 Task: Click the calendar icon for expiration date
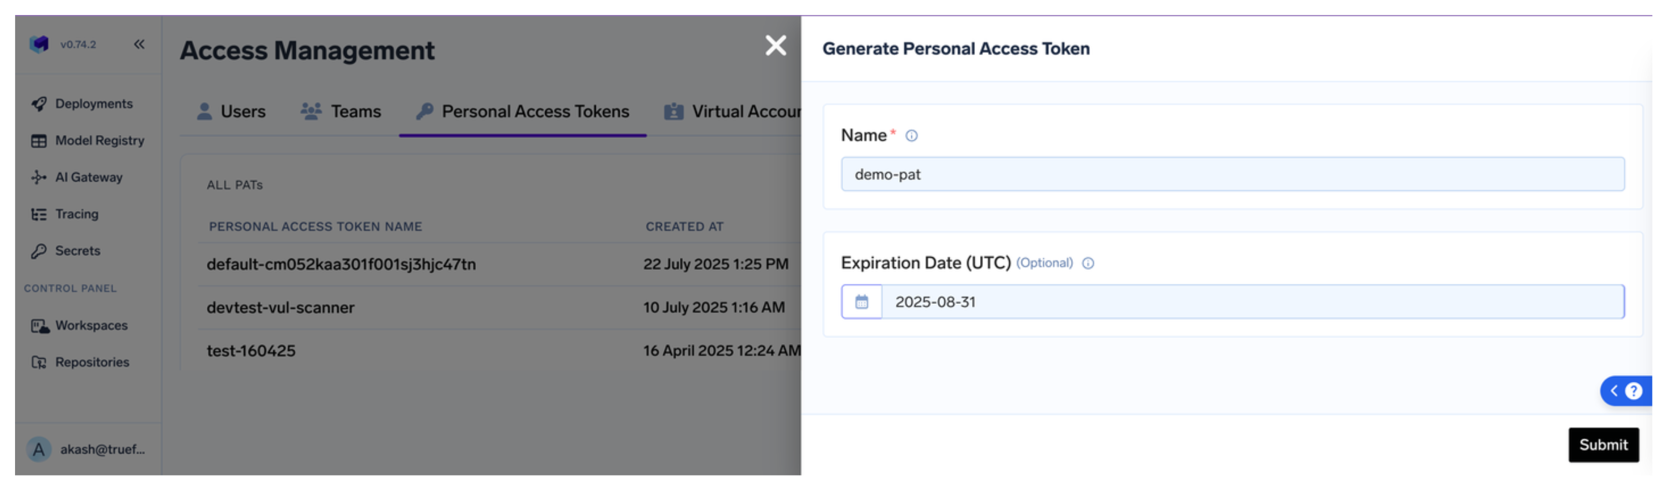(x=861, y=302)
